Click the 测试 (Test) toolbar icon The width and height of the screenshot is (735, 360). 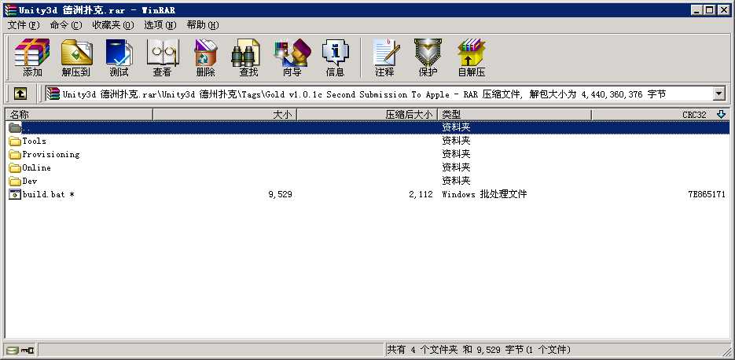[x=119, y=52]
